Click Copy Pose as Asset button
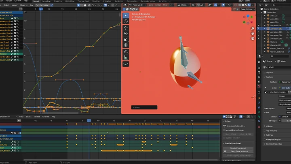This screenshot has height=164, width=291. [x=238, y=151]
